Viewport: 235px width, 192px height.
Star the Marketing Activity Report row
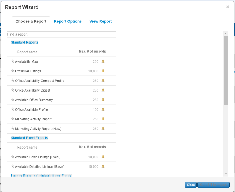coord(13,119)
